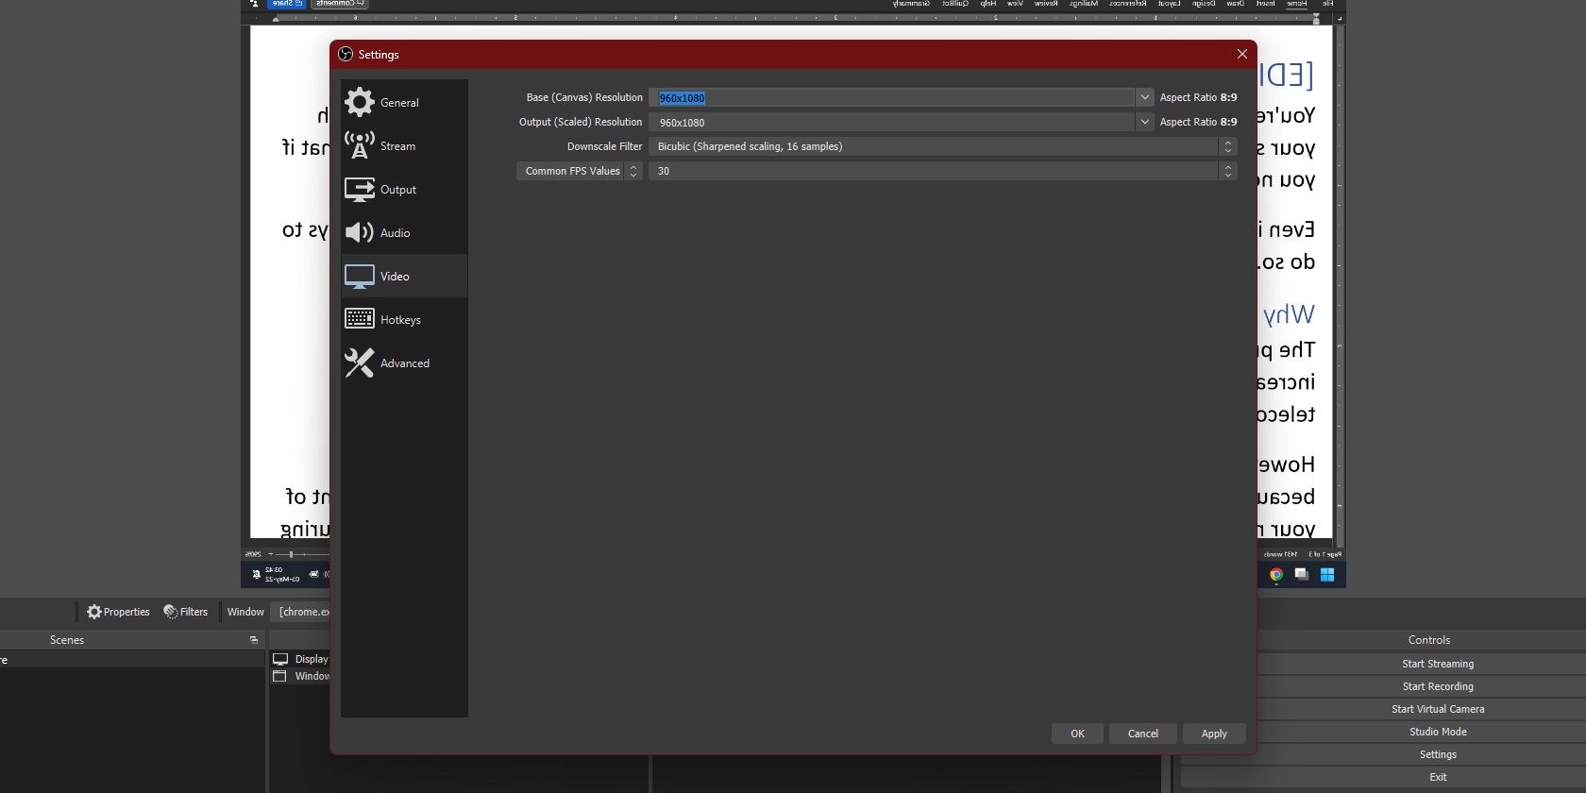Image resolution: width=1586 pixels, height=793 pixels.
Task: Toggle Studio Mode in Controls
Action: pos(1437,732)
